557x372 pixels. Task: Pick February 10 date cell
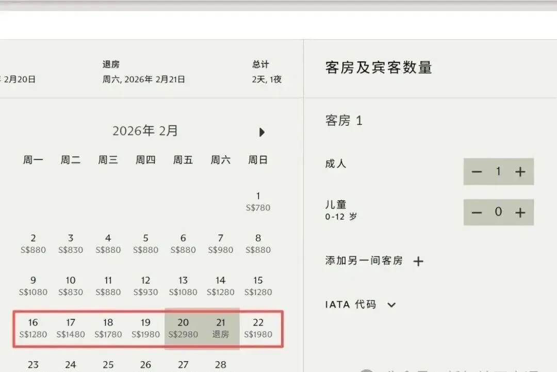(x=71, y=286)
